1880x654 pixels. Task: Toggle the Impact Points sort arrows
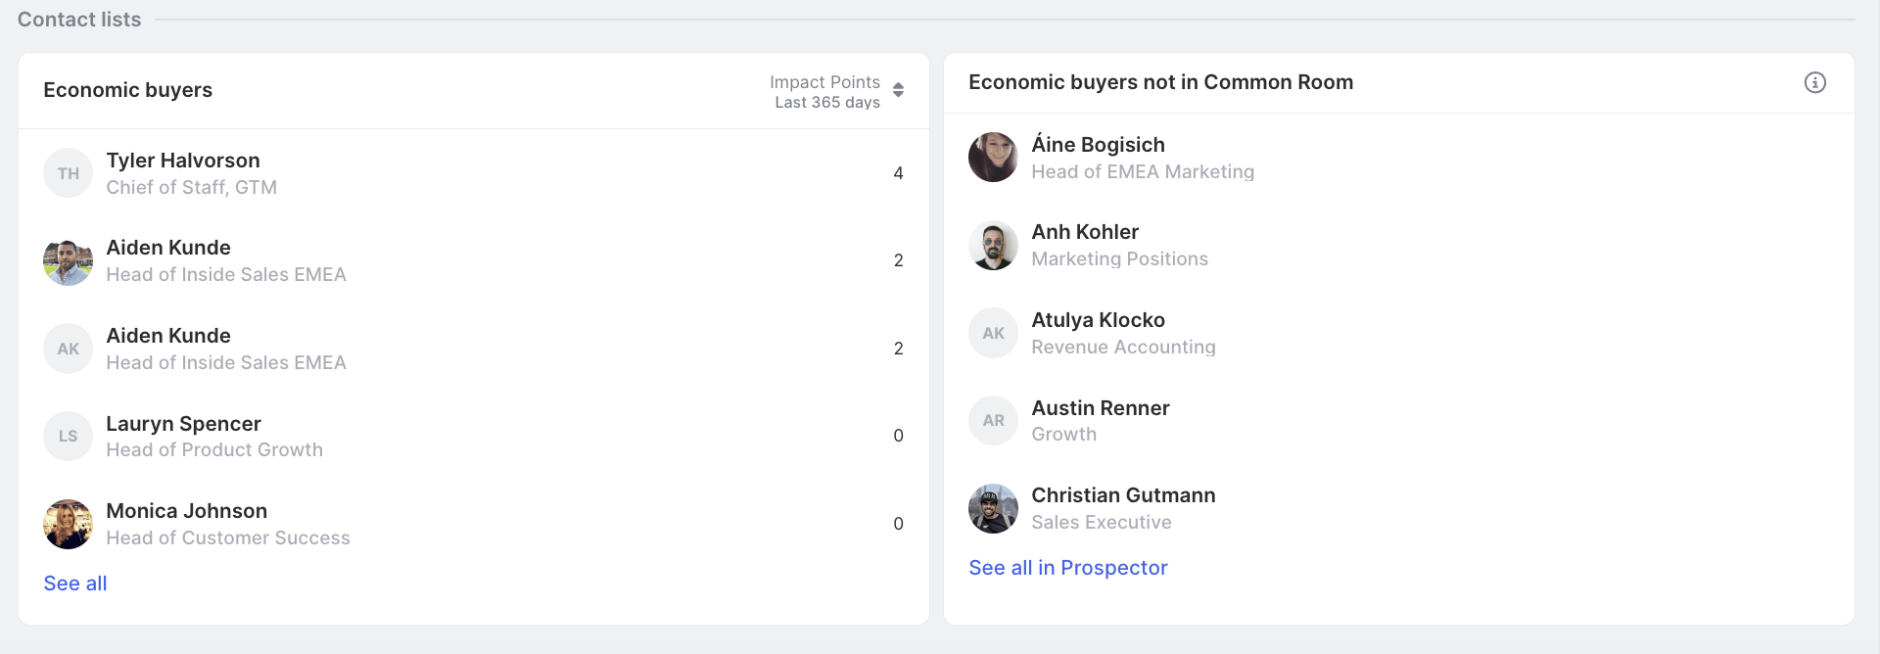[898, 90]
